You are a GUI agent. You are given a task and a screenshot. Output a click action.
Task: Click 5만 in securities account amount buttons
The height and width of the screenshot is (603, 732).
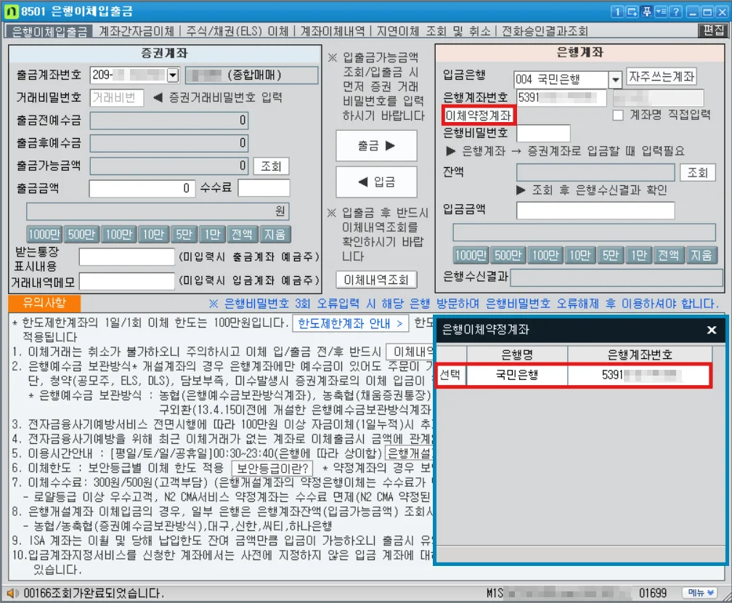pyautogui.click(x=184, y=234)
